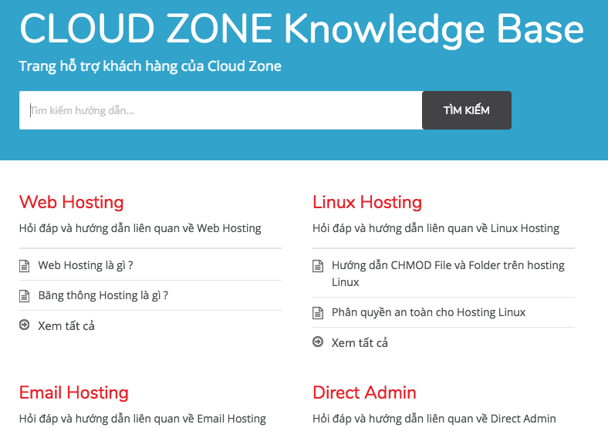Click document icon beside Web Hosting là gì
The image size is (608, 431).
(x=24, y=266)
